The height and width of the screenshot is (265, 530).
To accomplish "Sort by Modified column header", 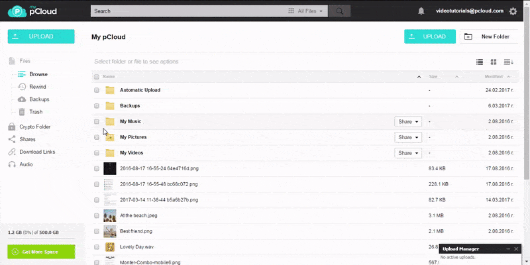I will point(494,77).
